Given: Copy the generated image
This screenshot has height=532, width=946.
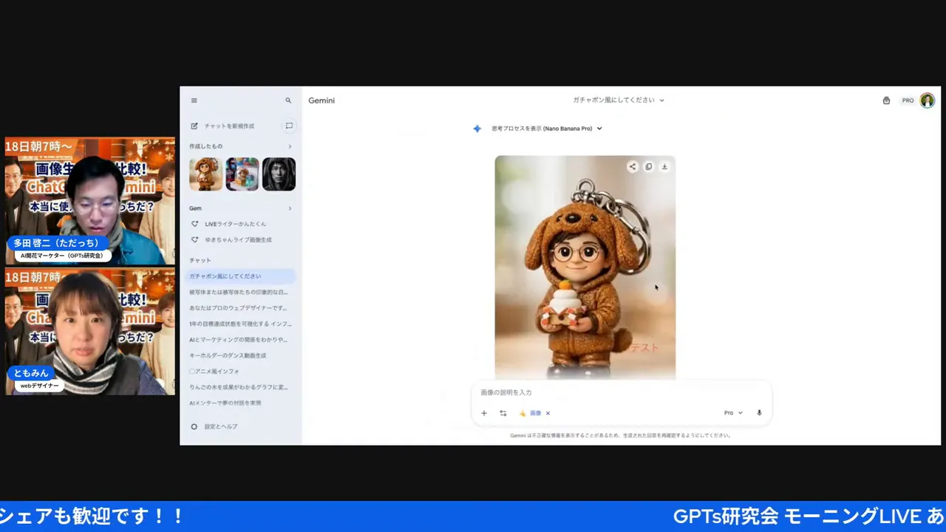Looking at the screenshot, I should tap(648, 166).
